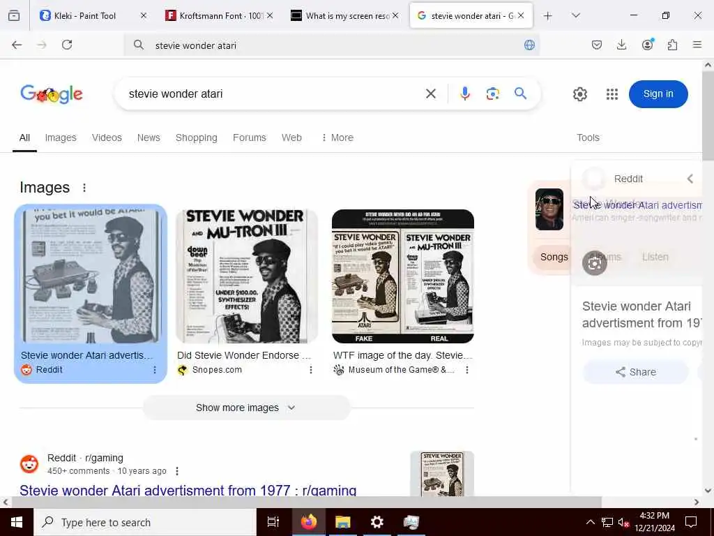Open the Firefox hamburger menu
Image resolution: width=714 pixels, height=536 pixels.
tap(697, 45)
